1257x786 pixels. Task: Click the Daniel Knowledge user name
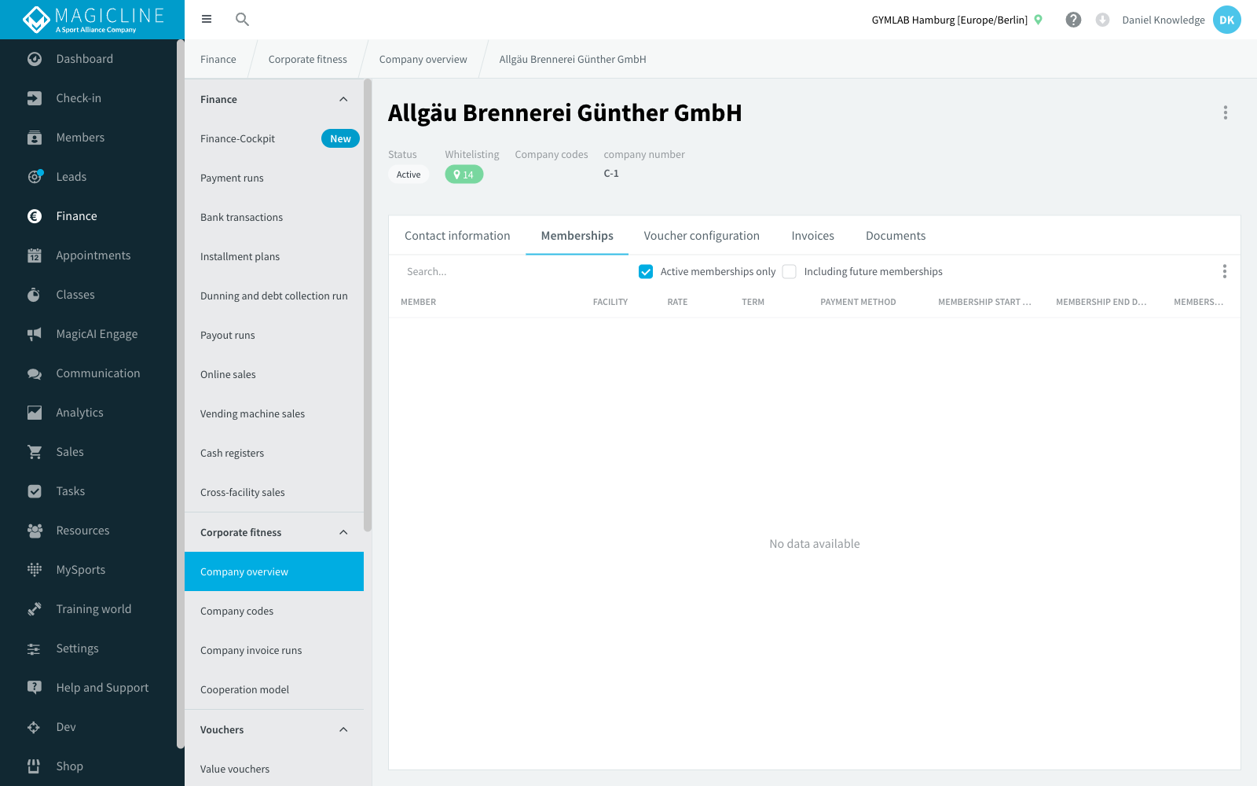1163,20
